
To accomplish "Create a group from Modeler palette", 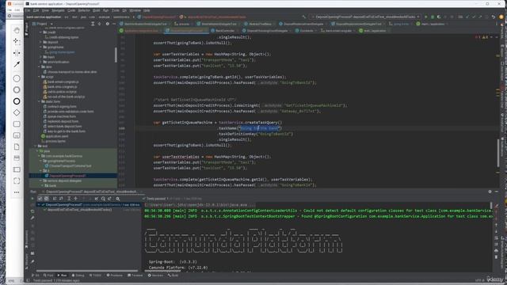I will pos(17,181).
